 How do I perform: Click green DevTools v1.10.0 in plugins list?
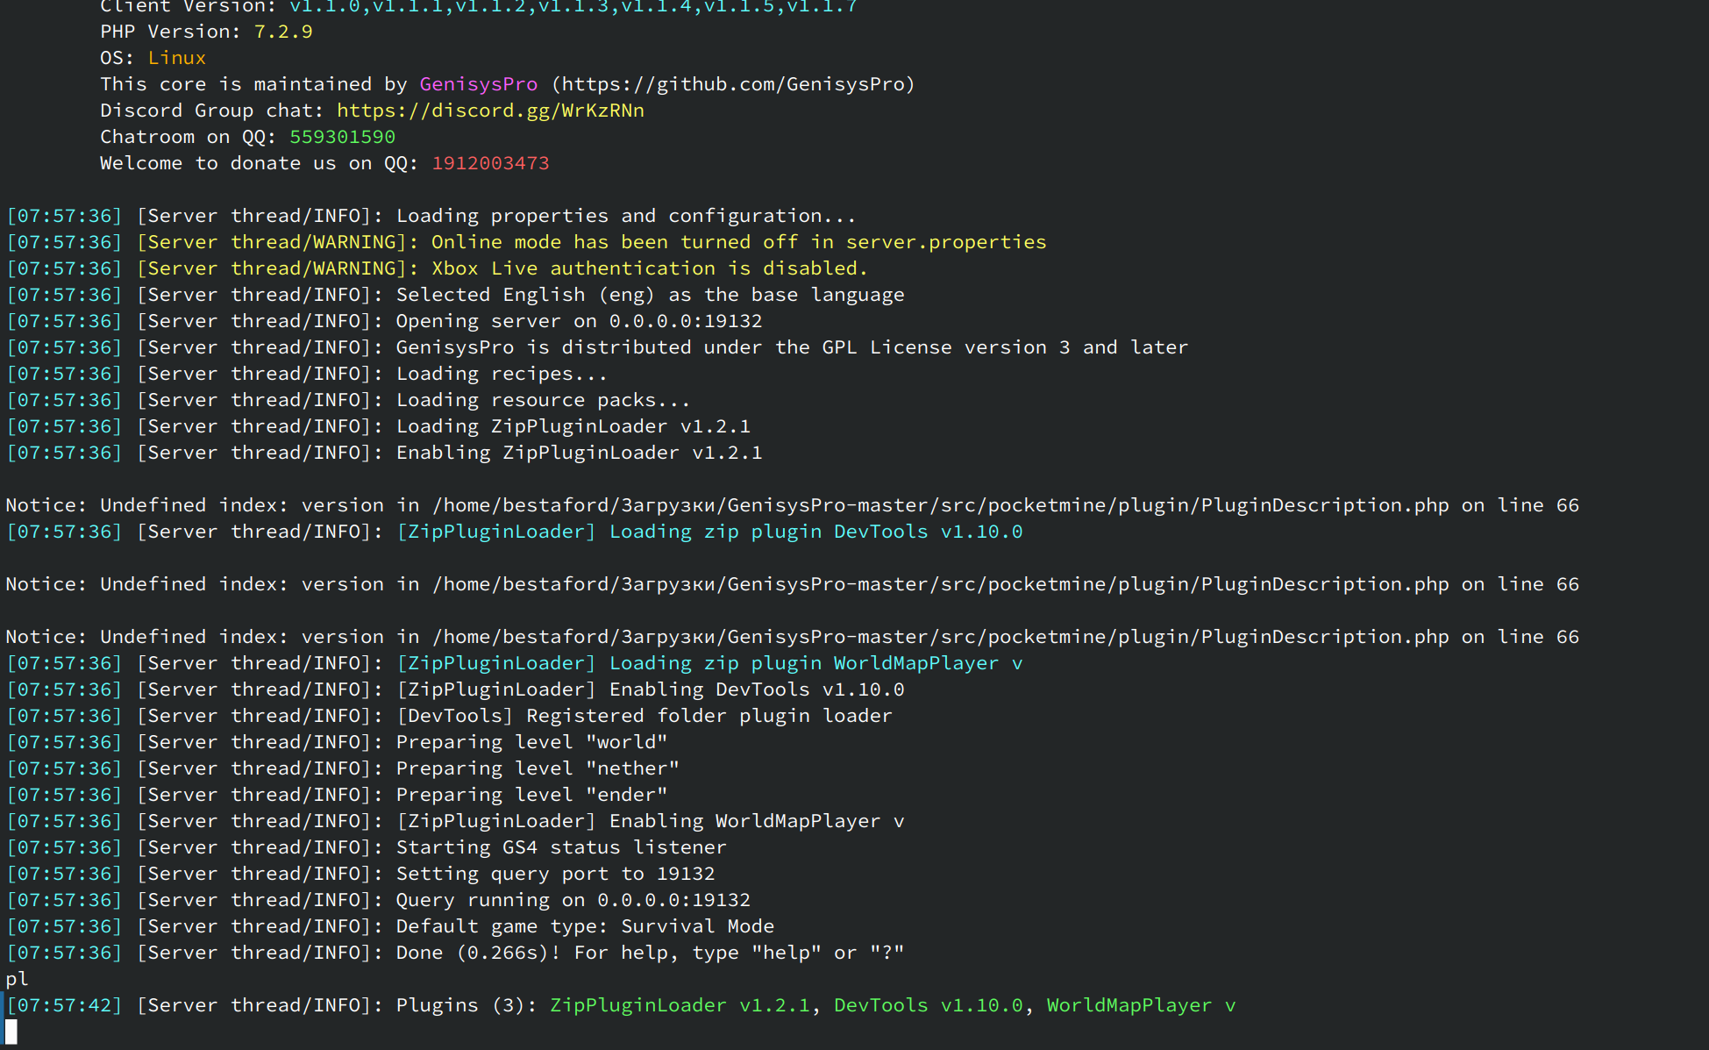(928, 1005)
